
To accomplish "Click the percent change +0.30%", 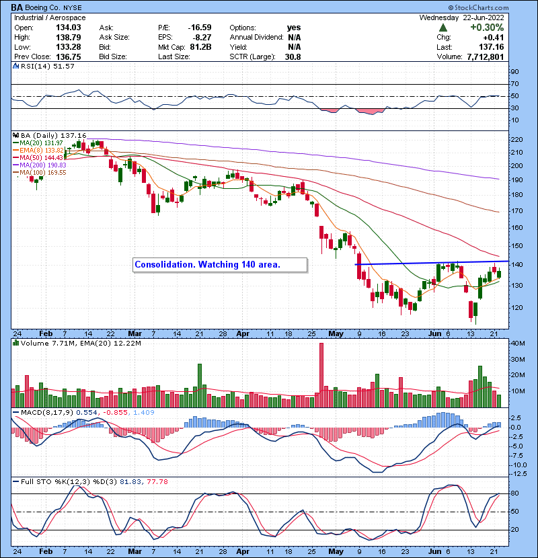I will [487, 28].
